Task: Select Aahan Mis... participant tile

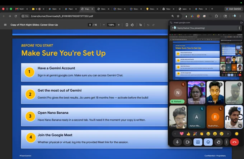Action: (196, 117)
